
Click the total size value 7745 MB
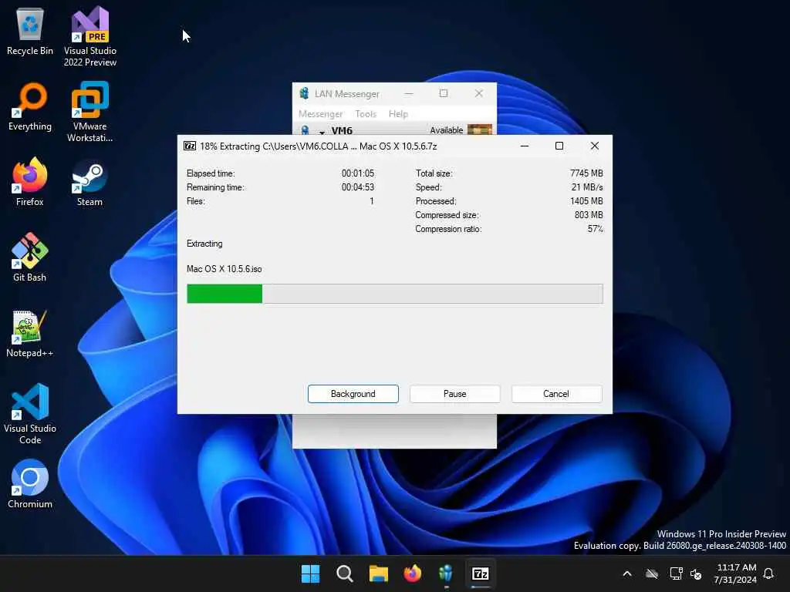pyautogui.click(x=586, y=173)
